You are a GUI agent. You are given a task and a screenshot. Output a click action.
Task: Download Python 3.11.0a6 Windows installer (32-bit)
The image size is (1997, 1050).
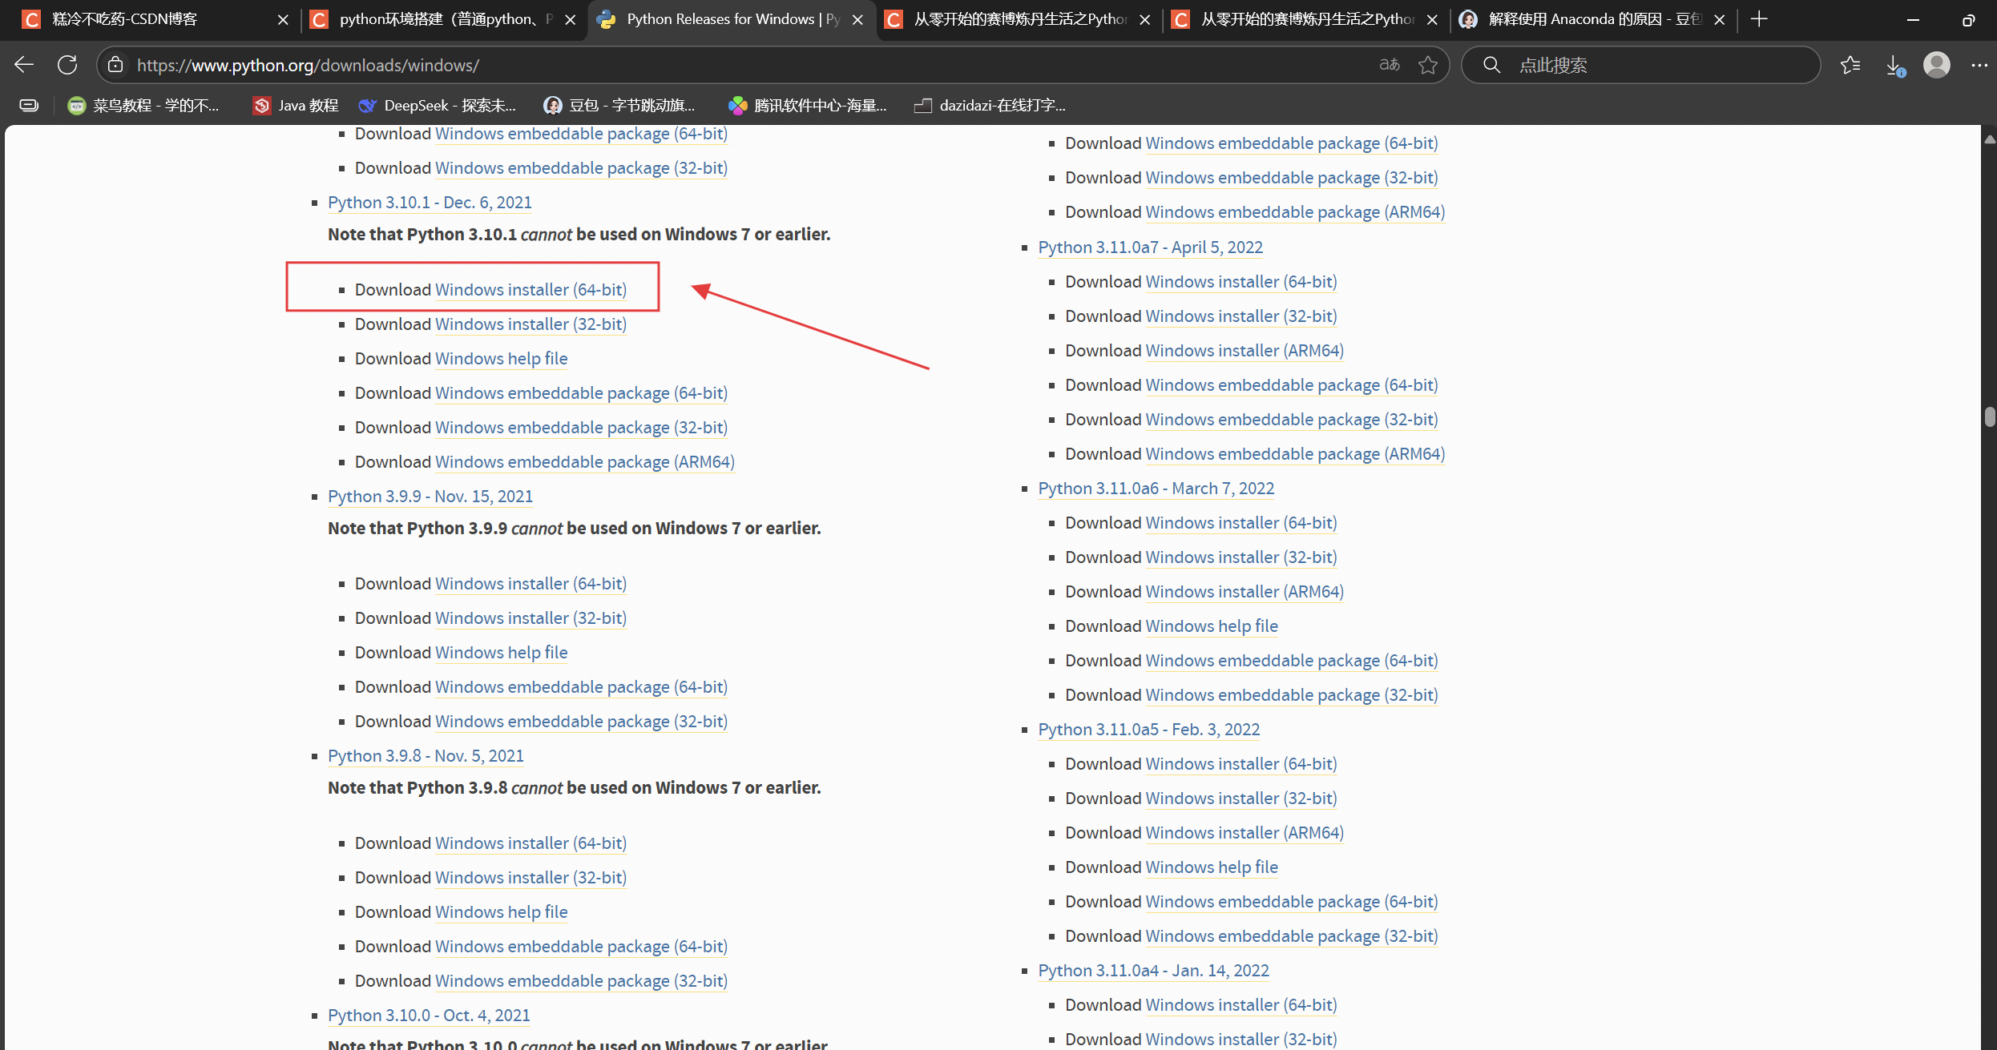(1241, 557)
